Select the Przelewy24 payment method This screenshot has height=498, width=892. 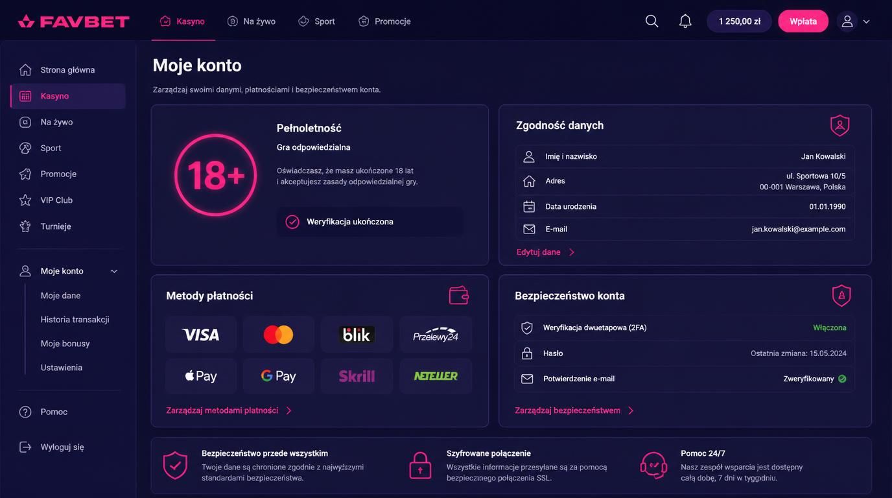point(436,335)
